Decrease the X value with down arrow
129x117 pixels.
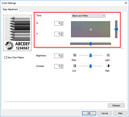[x=62, y=24]
